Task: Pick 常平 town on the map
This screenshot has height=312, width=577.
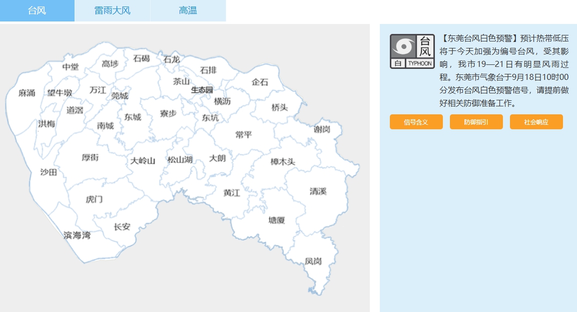Action: point(244,135)
